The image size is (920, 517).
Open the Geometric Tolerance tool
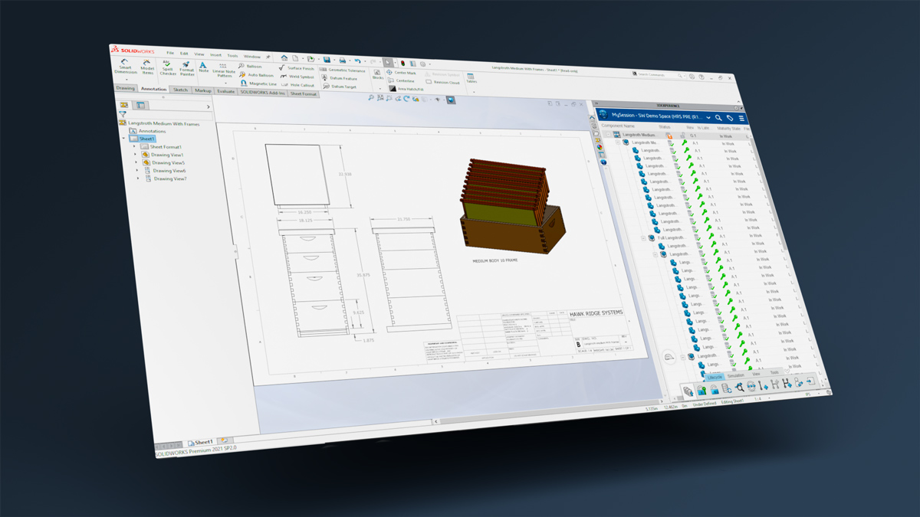coord(342,70)
